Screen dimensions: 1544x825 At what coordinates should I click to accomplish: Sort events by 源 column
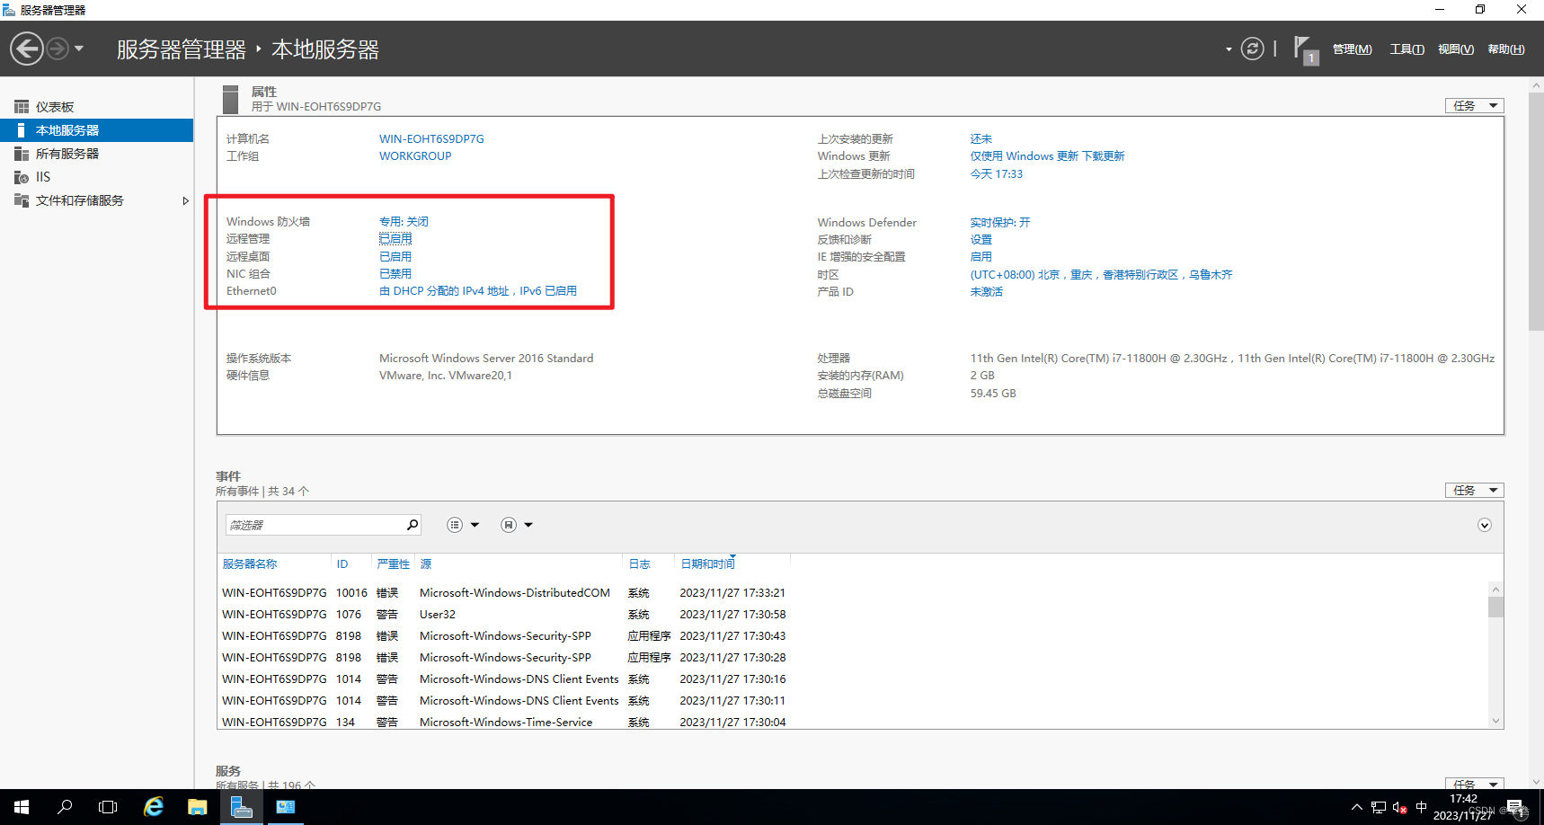[x=426, y=564]
